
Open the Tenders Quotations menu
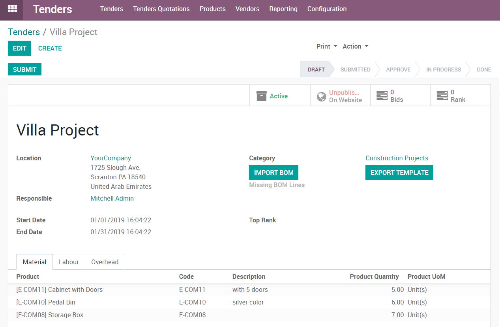click(161, 9)
